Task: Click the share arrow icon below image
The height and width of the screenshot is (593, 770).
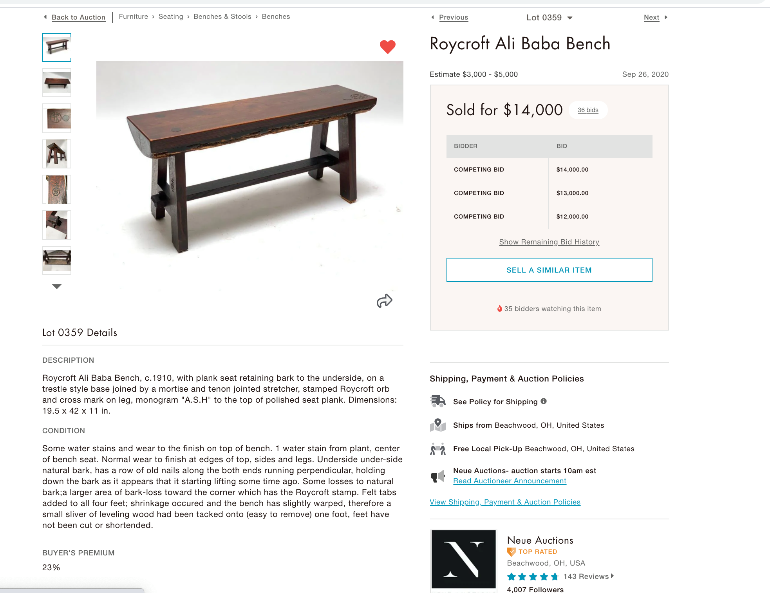Action: [x=384, y=301]
